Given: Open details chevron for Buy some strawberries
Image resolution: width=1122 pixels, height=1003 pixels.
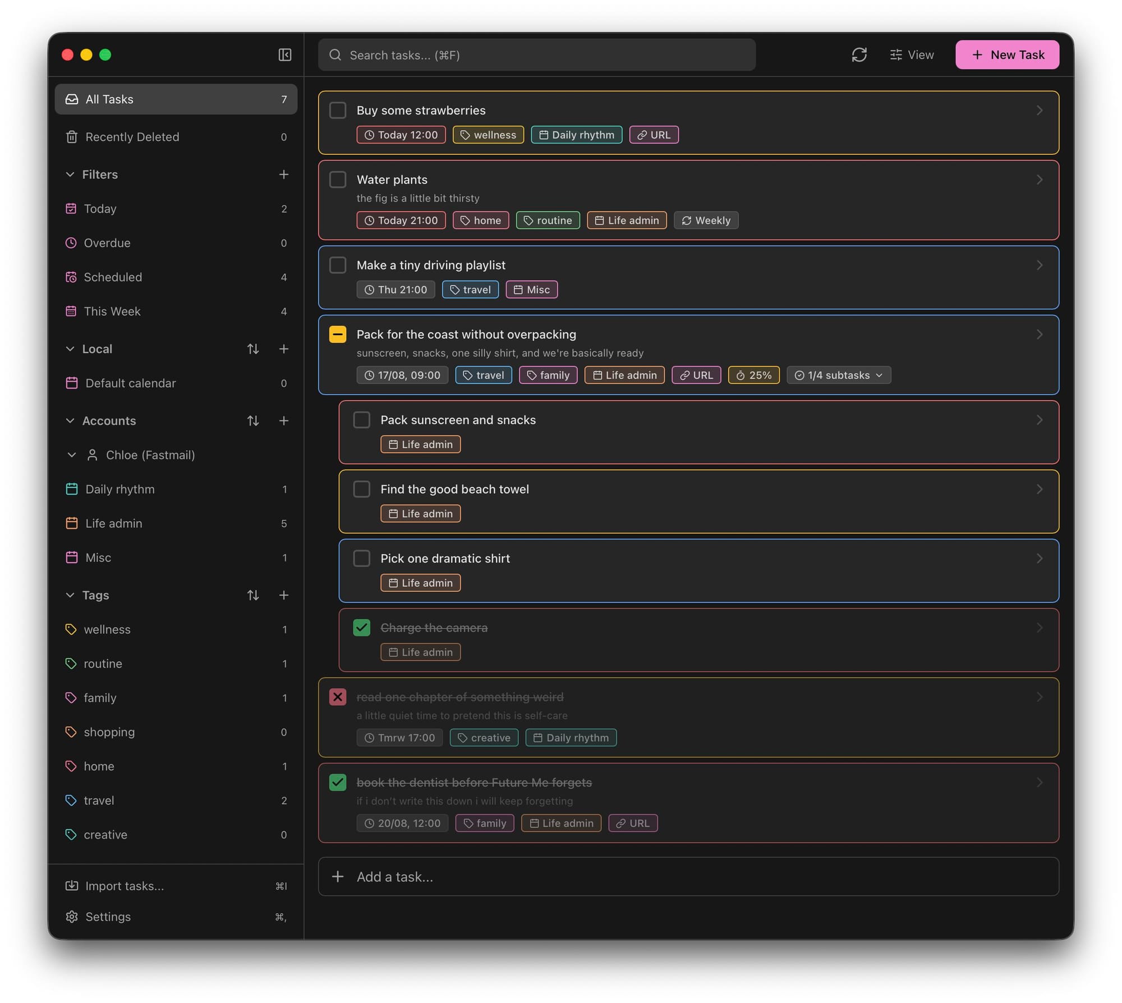Looking at the screenshot, I should (x=1040, y=110).
